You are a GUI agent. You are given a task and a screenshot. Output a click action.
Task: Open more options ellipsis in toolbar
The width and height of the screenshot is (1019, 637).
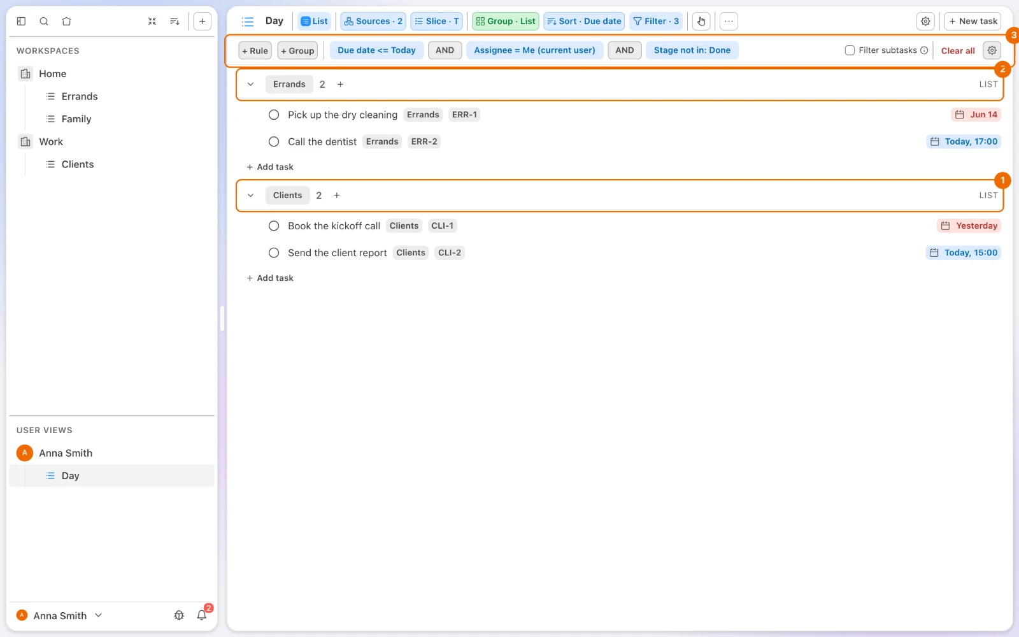click(x=729, y=21)
